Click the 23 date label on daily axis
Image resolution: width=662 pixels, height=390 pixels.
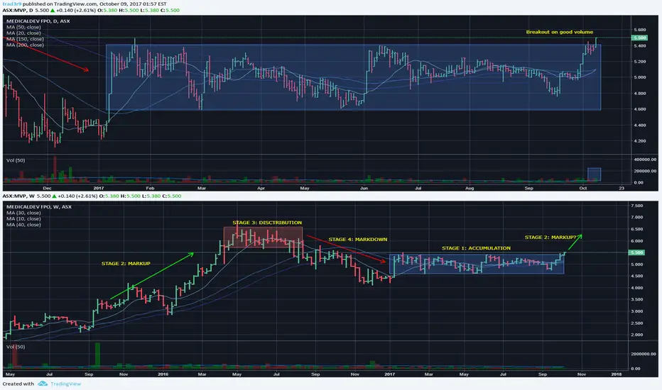coord(622,189)
